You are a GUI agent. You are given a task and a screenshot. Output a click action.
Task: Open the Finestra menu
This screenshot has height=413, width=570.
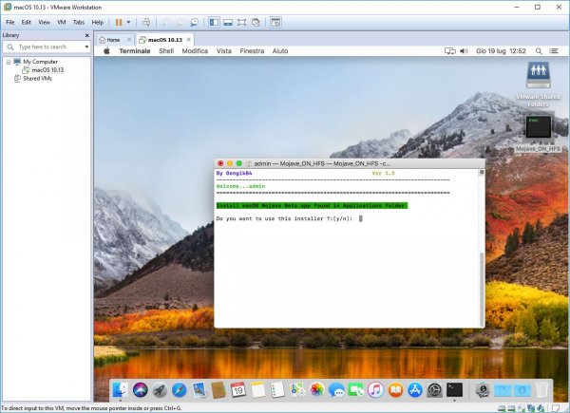[252, 51]
